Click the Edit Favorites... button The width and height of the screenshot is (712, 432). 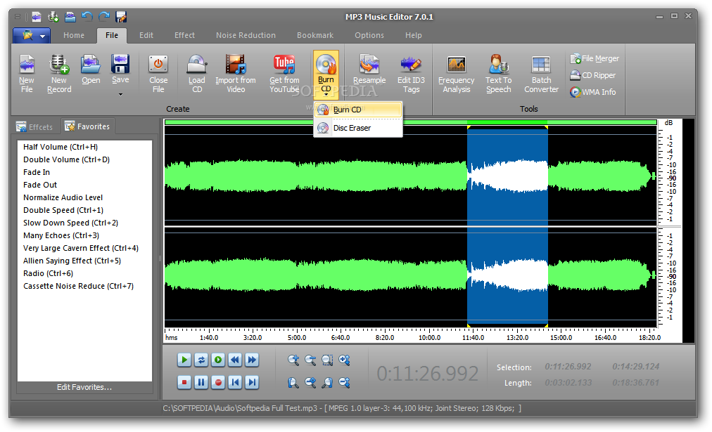[84, 387]
